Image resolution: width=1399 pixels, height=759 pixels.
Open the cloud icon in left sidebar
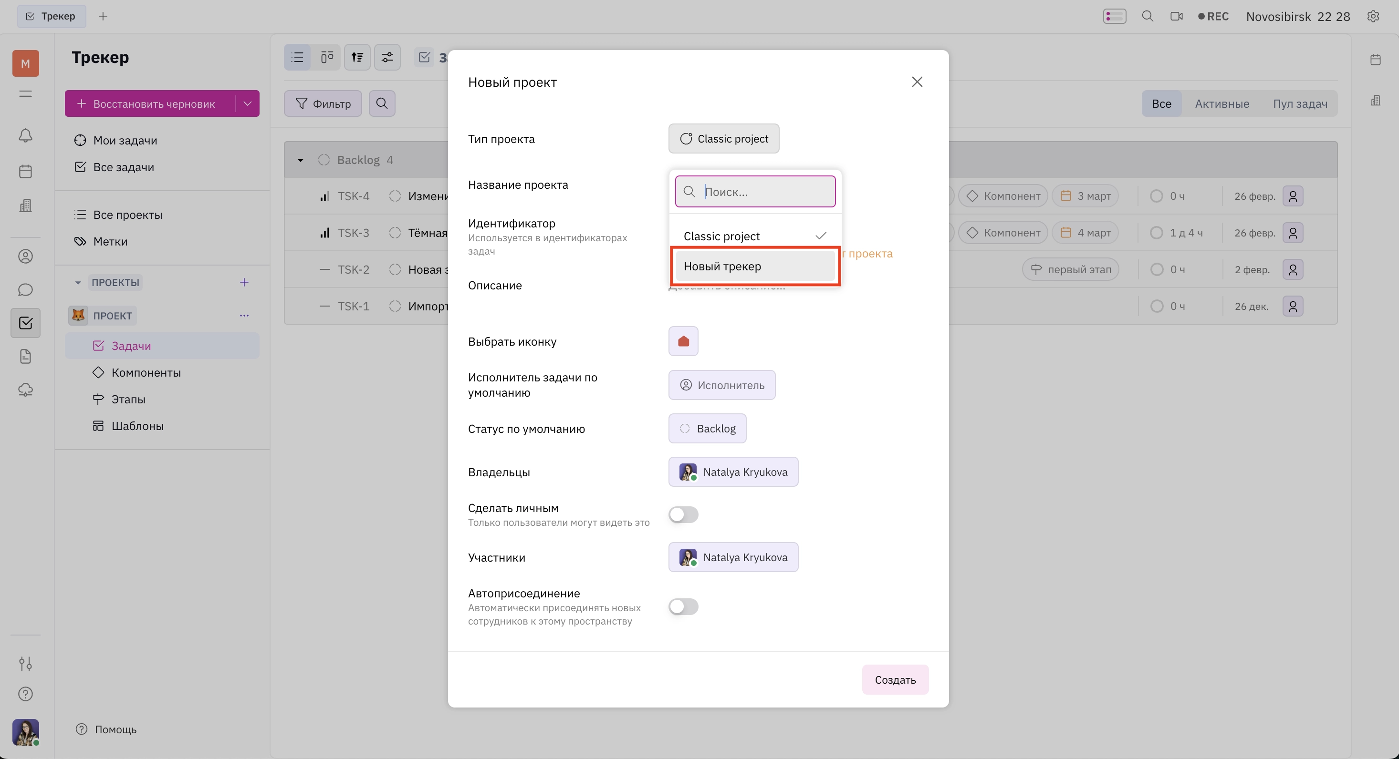pos(25,390)
